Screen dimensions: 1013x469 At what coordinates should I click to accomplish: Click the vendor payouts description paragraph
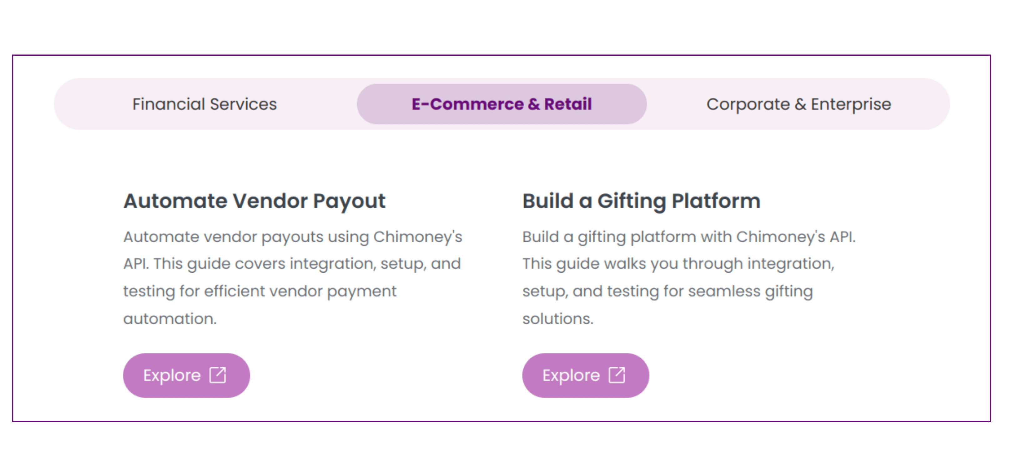[x=293, y=278]
